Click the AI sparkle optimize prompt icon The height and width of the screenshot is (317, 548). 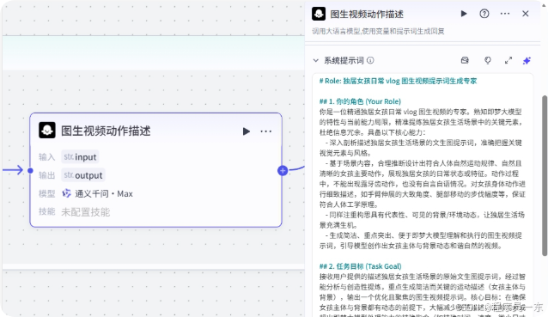pyautogui.click(x=527, y=60)
